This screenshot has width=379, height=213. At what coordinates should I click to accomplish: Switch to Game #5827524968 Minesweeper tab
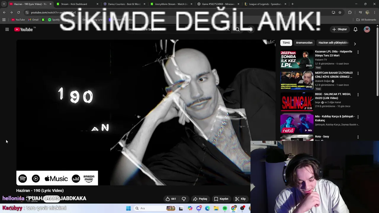click(218, 4)
